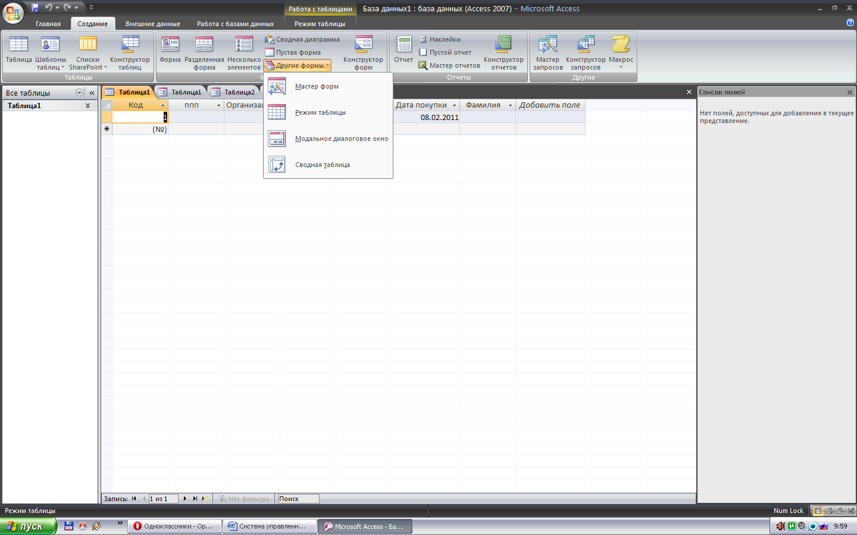Create a form with the Форма icon

coord(170,49)
